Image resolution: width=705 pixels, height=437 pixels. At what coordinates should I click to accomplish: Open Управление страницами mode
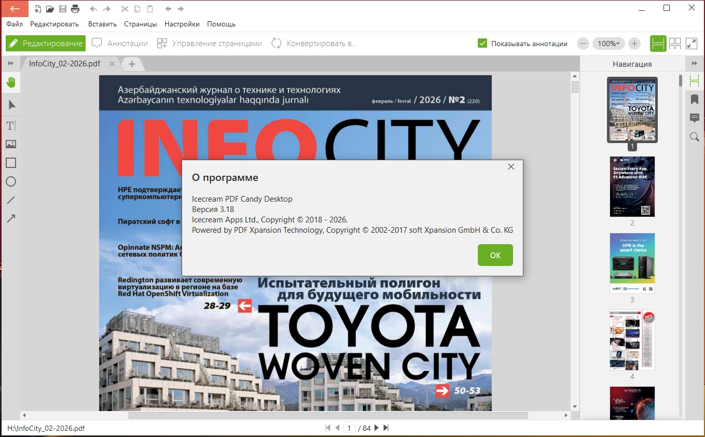209,44
